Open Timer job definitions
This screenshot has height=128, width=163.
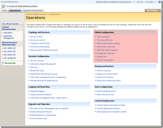pyautogui.click(x=104, y=40)
